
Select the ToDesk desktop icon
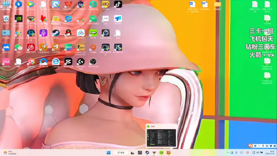(x=118, y=20)
